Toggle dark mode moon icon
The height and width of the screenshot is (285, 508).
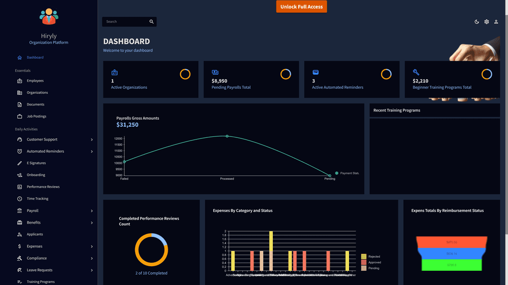coord(477,22)
